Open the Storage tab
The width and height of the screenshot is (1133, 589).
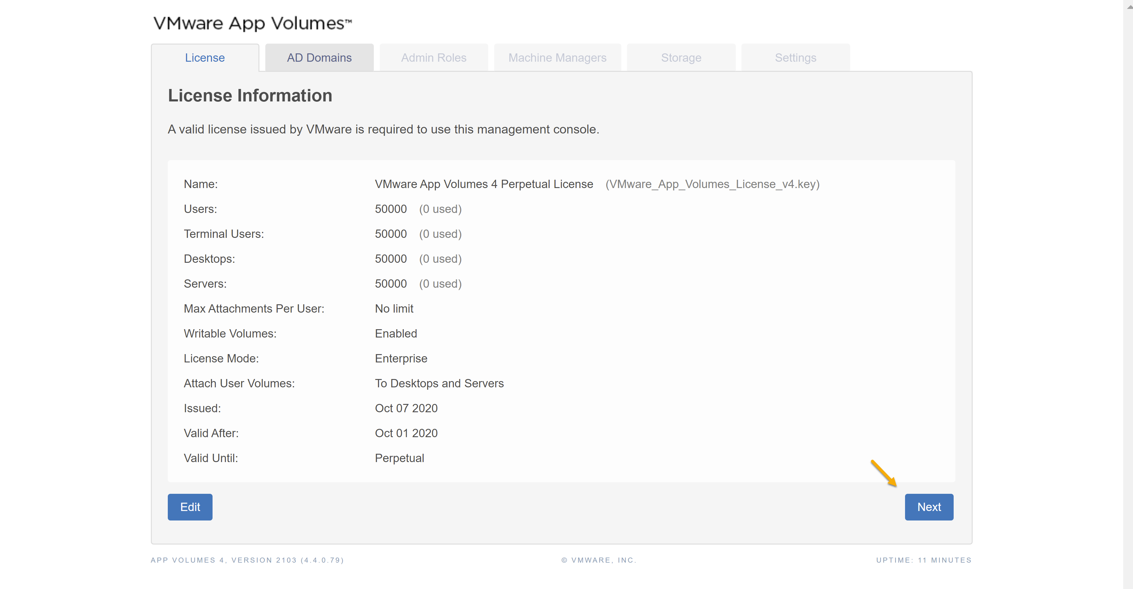tap(681, 58)
